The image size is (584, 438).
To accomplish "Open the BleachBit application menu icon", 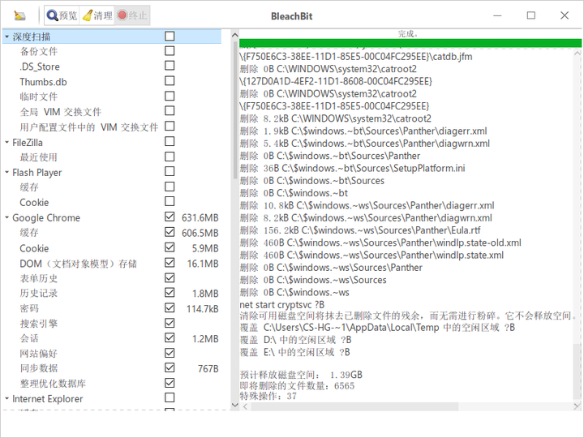I will tap(19, 15).
